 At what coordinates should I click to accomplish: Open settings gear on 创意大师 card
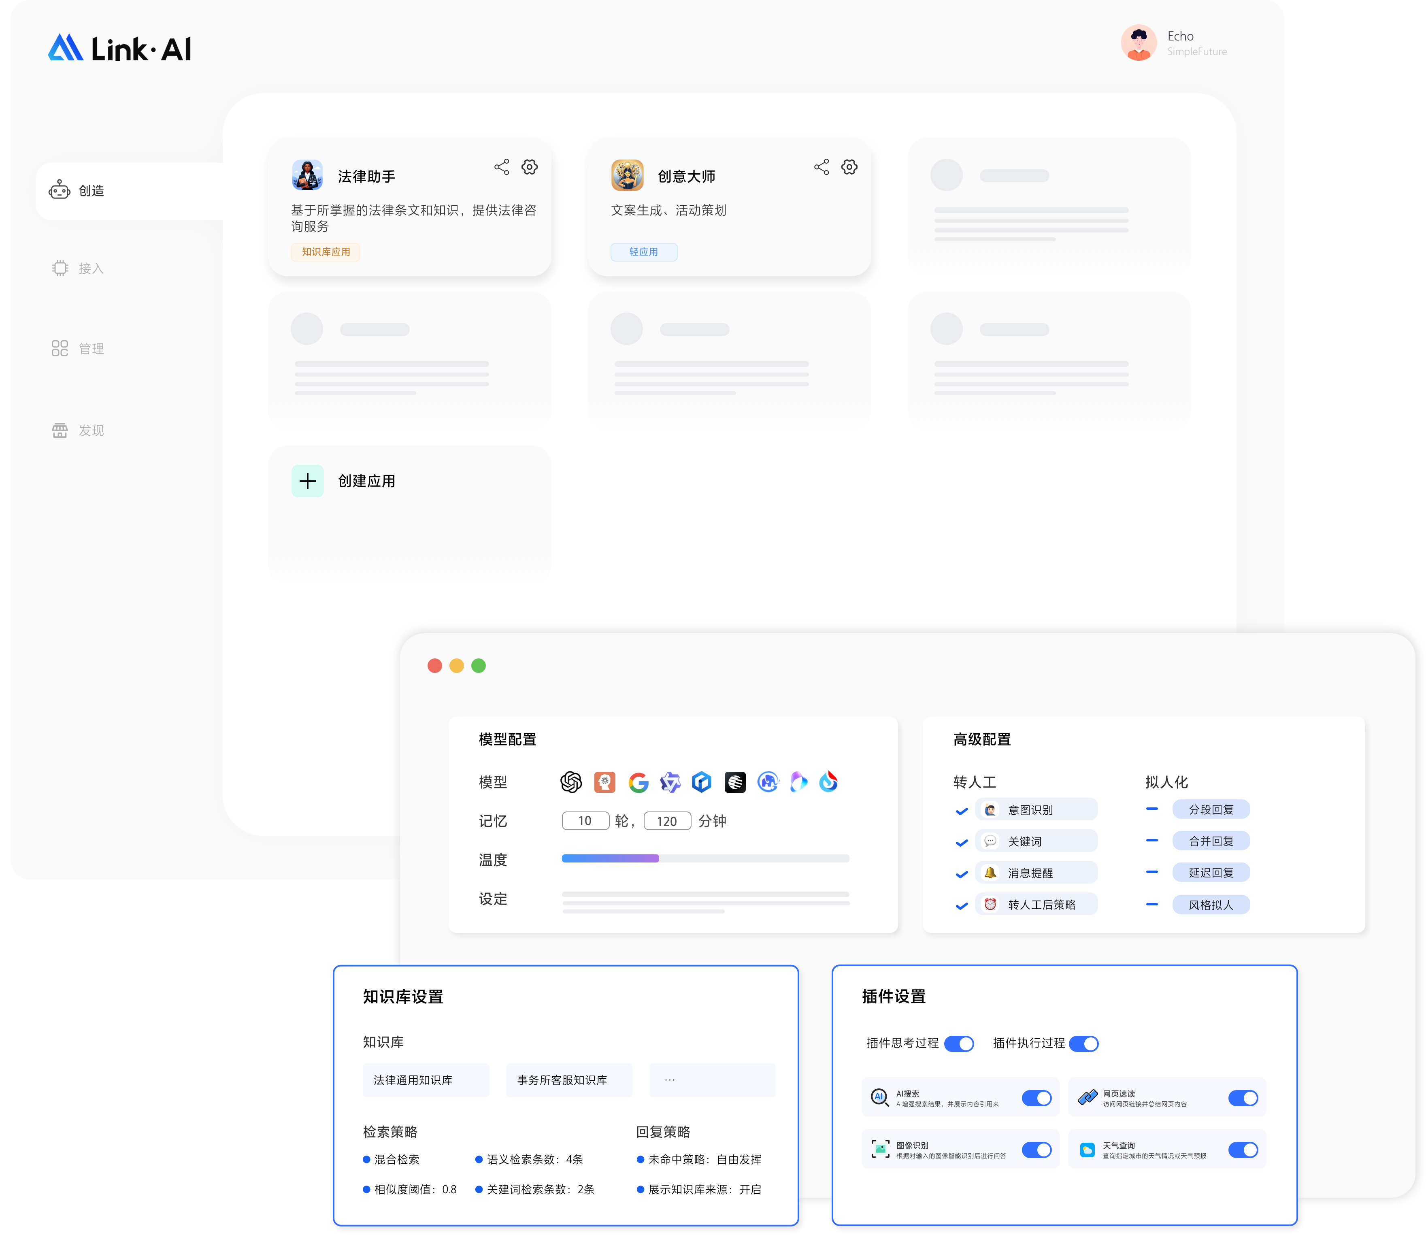pyautogui.click(x=849, y=167)
